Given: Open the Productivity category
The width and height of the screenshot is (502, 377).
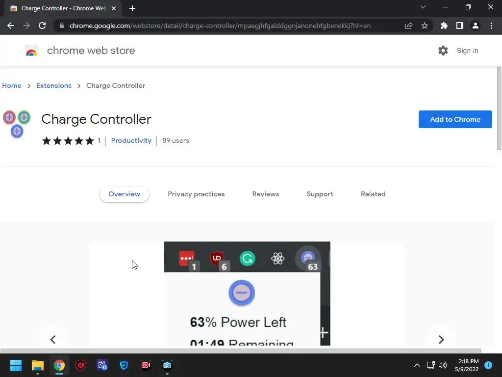Looking at the screenshot, I should click(x=131, y=141).
